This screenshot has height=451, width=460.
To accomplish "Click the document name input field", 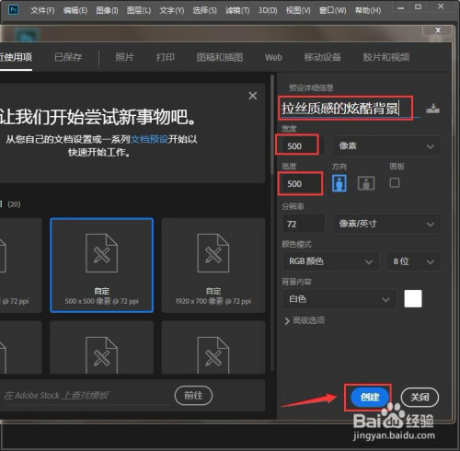I will (346, 109).
